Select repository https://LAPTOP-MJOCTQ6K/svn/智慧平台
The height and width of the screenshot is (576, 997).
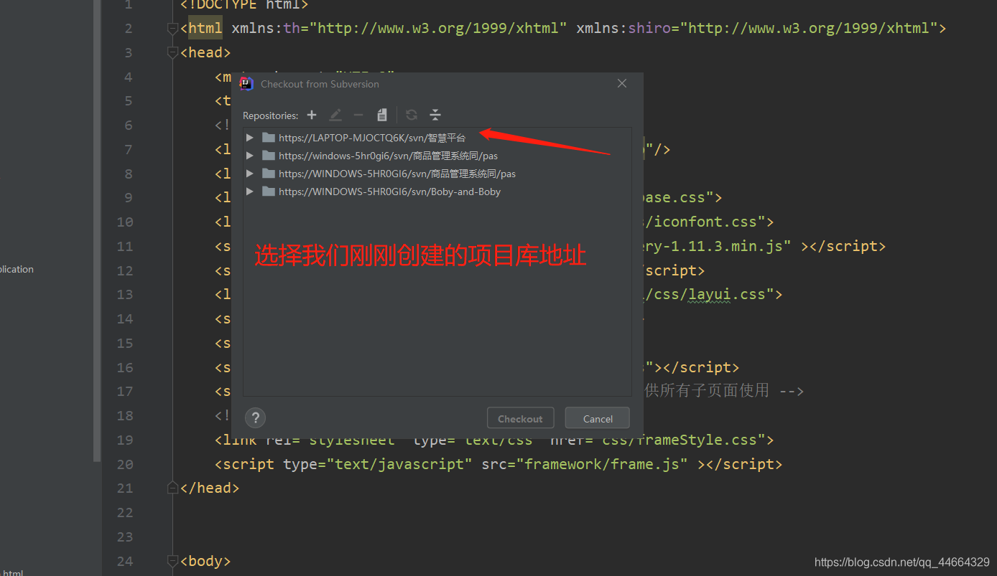372,138
